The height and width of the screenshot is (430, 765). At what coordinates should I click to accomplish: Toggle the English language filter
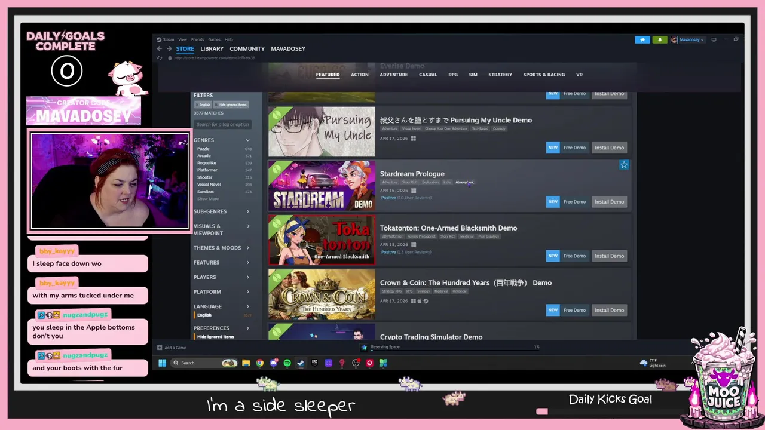(x=222, y=315)
